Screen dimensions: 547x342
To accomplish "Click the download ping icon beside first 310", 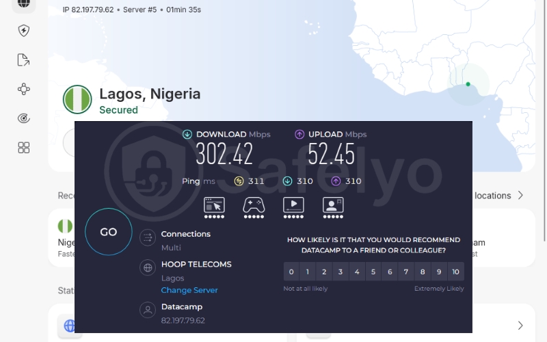I will (x=287, y=181).
